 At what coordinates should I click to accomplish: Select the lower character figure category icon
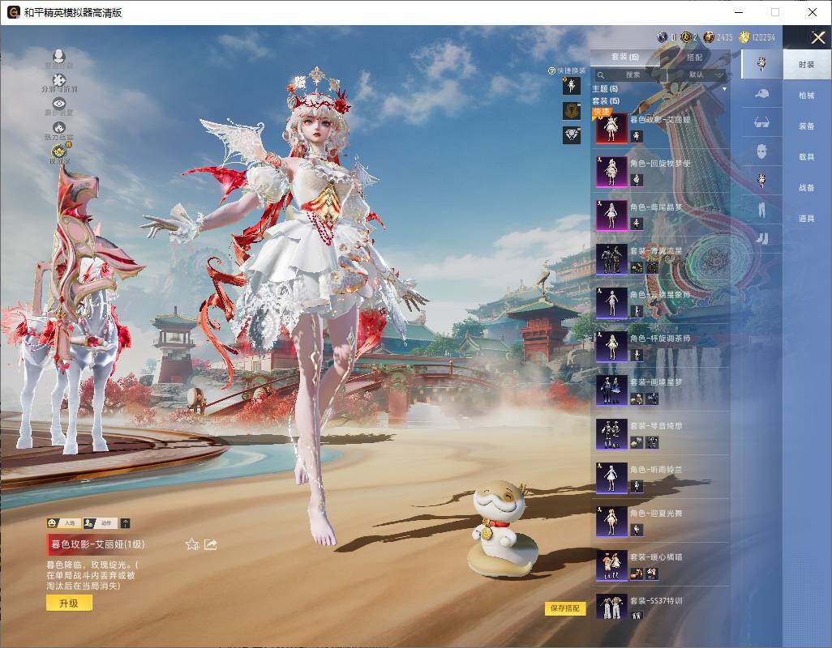coord(761,181)
